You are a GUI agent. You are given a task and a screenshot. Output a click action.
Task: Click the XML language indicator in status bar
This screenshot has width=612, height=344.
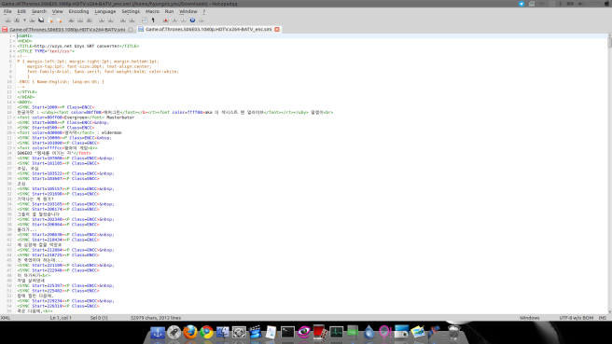coord(6,318)
